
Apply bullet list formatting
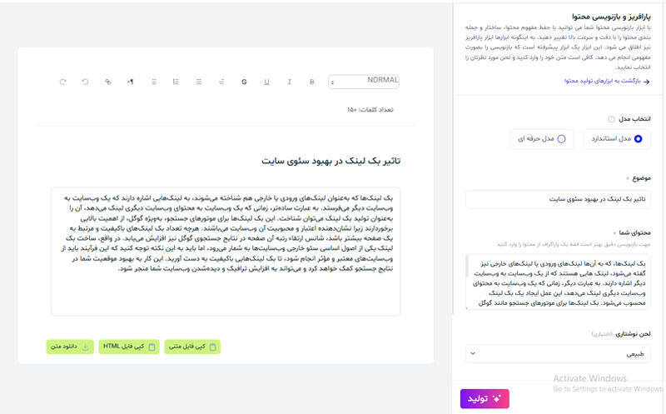click(x=153, y=82)
